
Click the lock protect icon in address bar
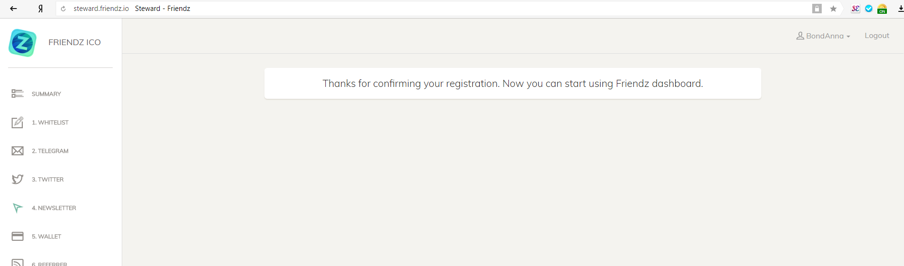pyautogui.click(x=817, y=9)
